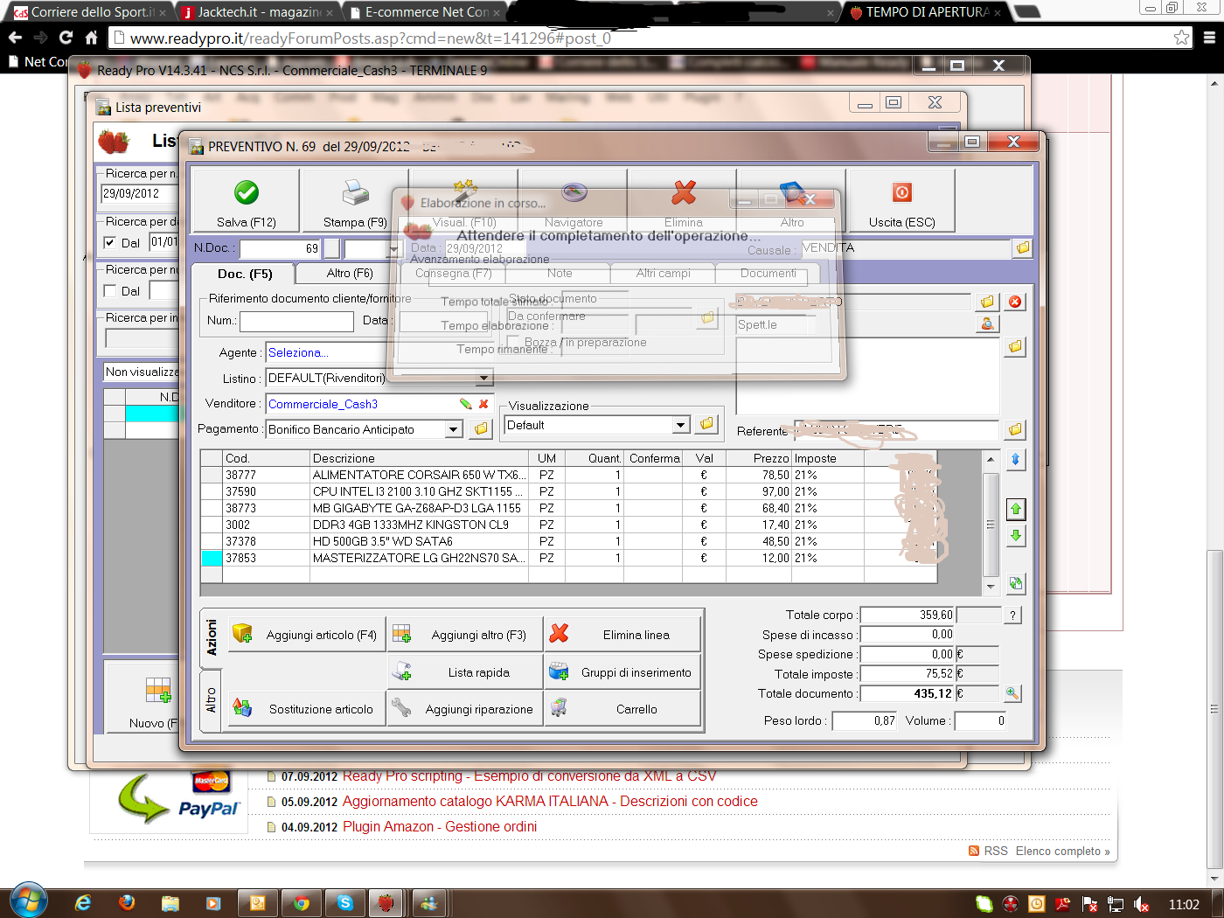Click the question mark beside Totale corpo
The height and width of the screenshot is (918, 1224).
tap(1012, 615)
